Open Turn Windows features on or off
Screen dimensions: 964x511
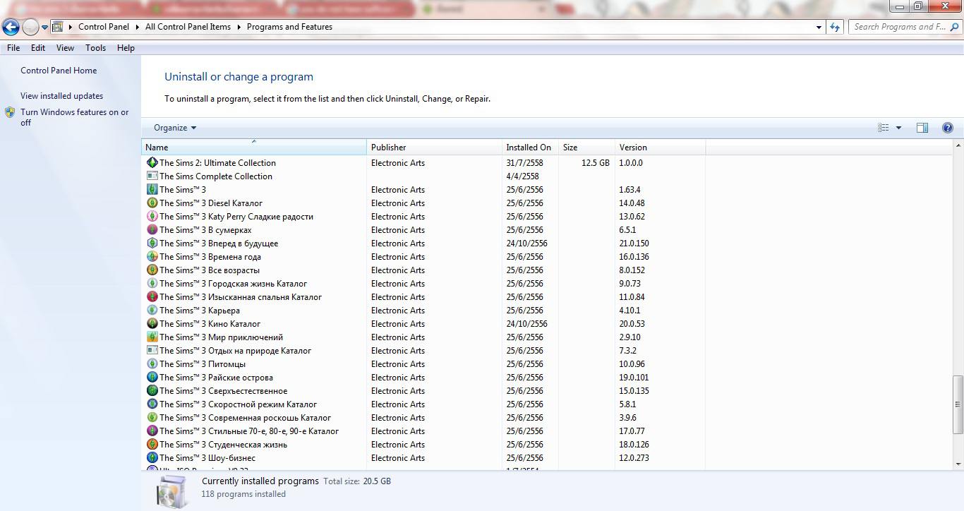(74, 117)
